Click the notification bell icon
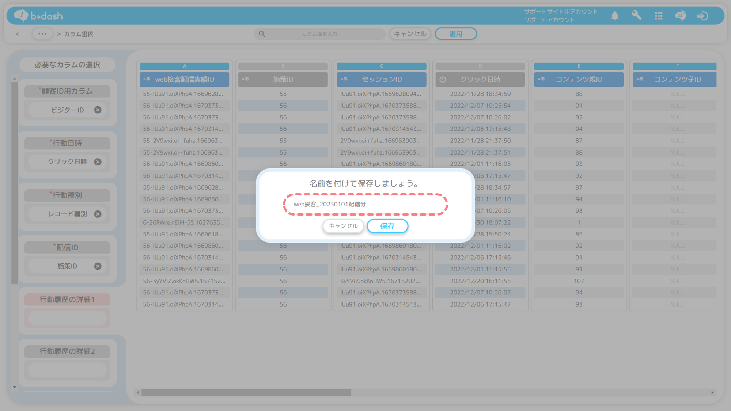731x411 pixels. pos(615,16)
